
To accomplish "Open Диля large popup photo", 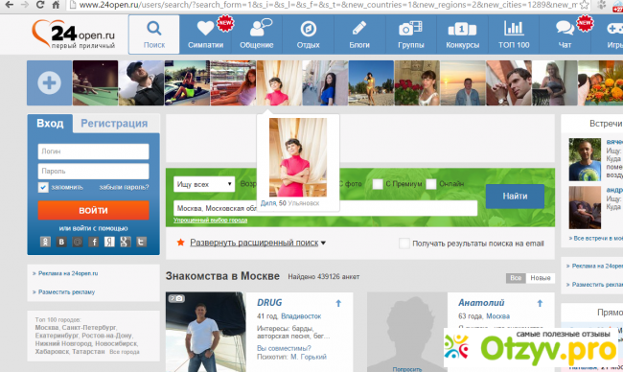I will pyautogui.click(x=298, y=157).
